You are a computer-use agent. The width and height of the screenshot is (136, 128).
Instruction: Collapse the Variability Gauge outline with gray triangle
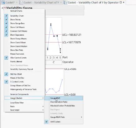click(2, 8)
